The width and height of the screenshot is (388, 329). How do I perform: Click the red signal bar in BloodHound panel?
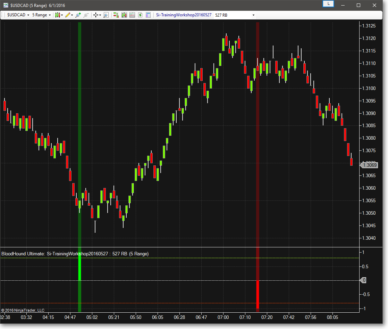point(258,294)
